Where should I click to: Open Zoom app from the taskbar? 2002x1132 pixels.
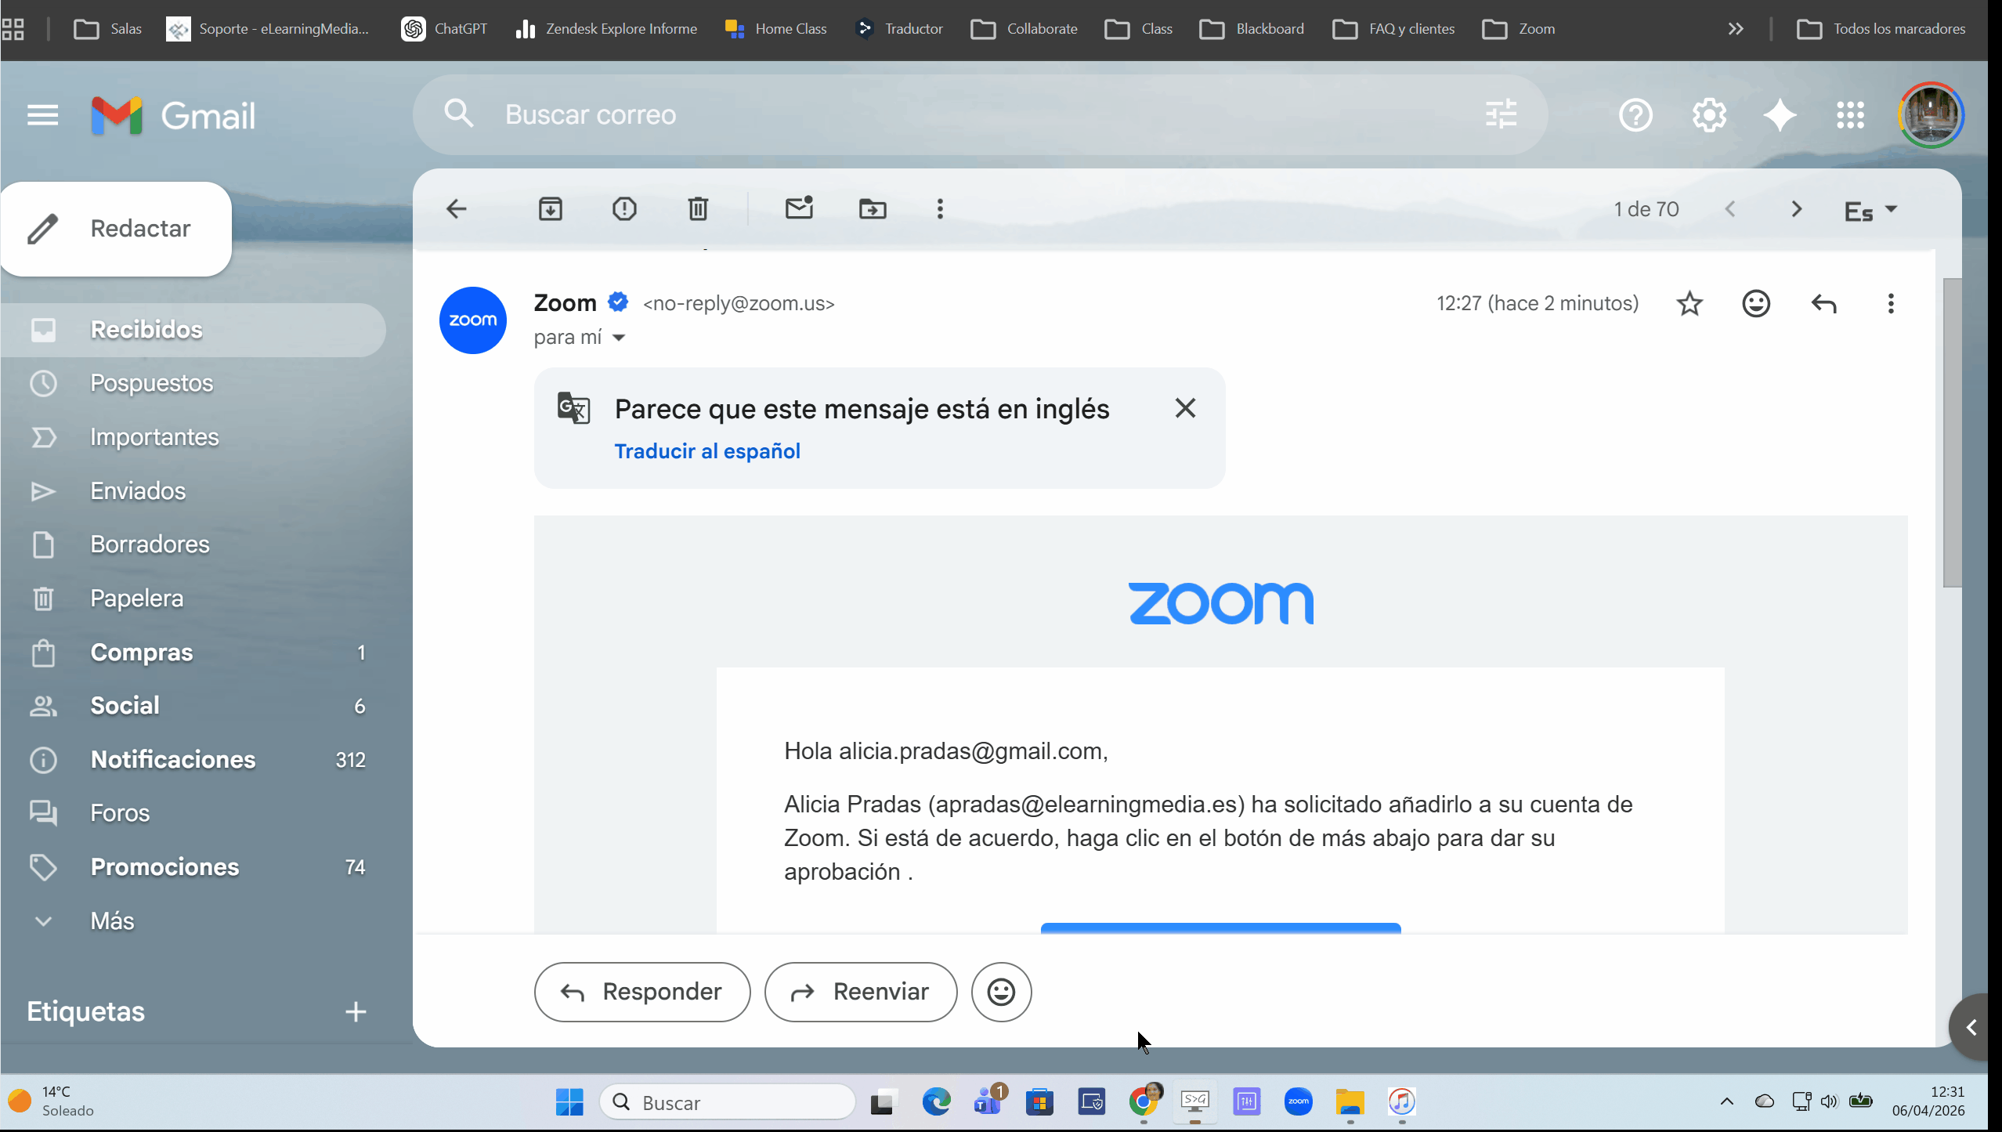(x=1298, y=1102)
